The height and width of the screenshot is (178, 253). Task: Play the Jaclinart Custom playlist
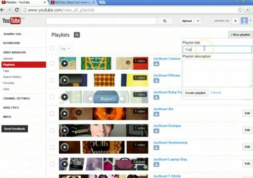point(64,63)
